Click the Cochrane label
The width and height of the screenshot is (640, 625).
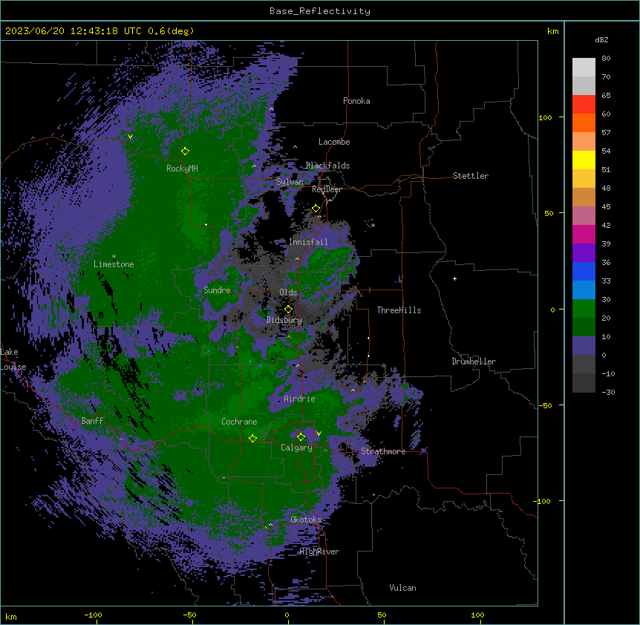click(x=239, y=422)
